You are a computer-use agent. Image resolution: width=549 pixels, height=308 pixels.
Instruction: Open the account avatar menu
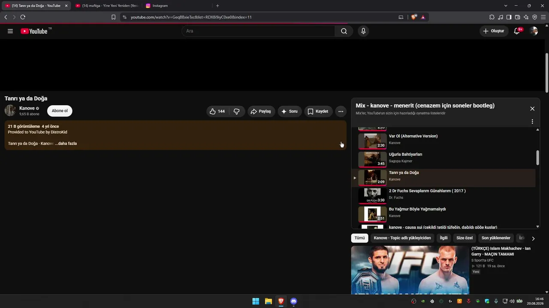[534, 31]
